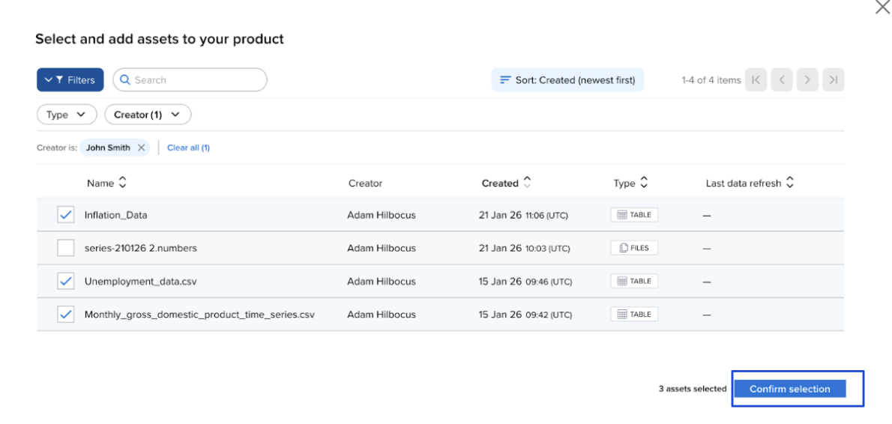Sort by the Last data refresh column
The height and width of the screenshot is (424, 892).
789,183
